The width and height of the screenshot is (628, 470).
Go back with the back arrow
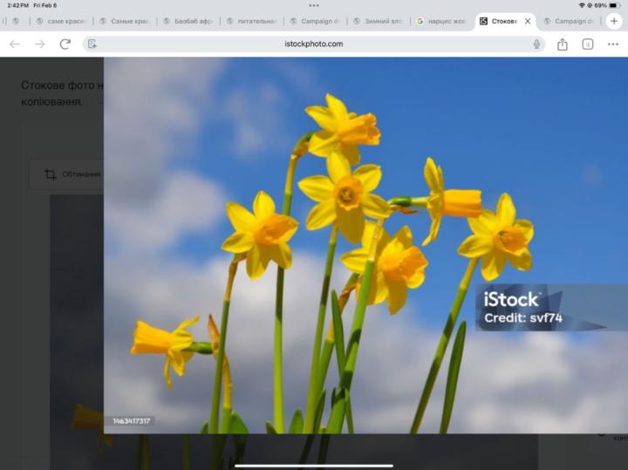click(x=15, y=44)
